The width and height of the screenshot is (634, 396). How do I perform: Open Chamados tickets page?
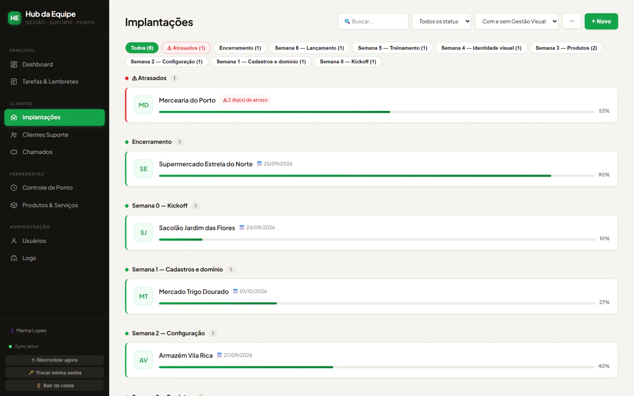click(x=55, y=152)
